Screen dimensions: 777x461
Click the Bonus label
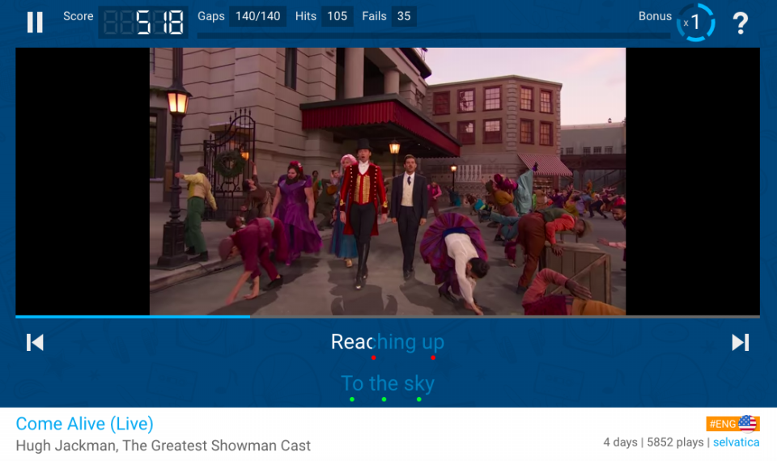pyautogui.click(x=655, y=16)
